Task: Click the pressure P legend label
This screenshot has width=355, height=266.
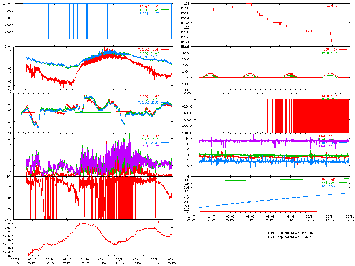Action: pyautogui.click(x=159, y=222)
